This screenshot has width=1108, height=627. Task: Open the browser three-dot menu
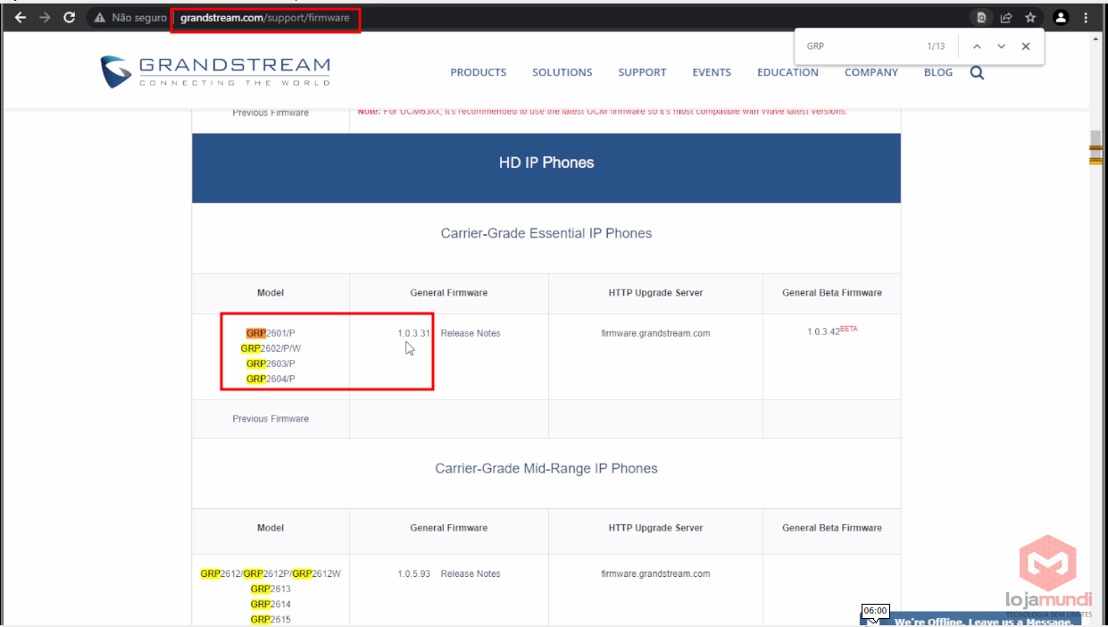(x=1087, y=18)
